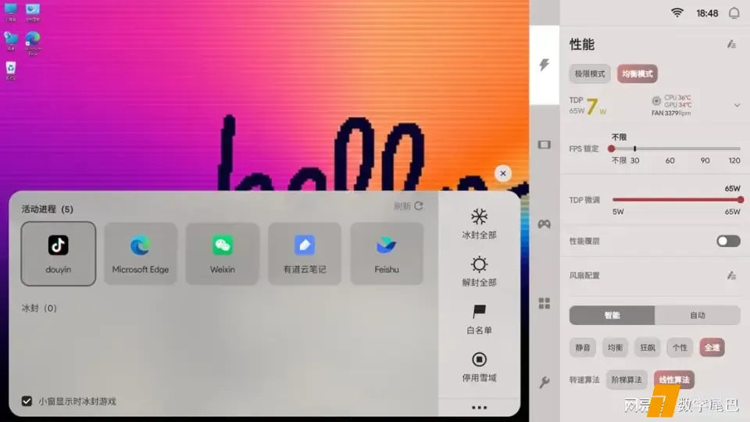The image size is (750, 422).
Task: Choose the 静音 fan preset
Action: point(583,347)
